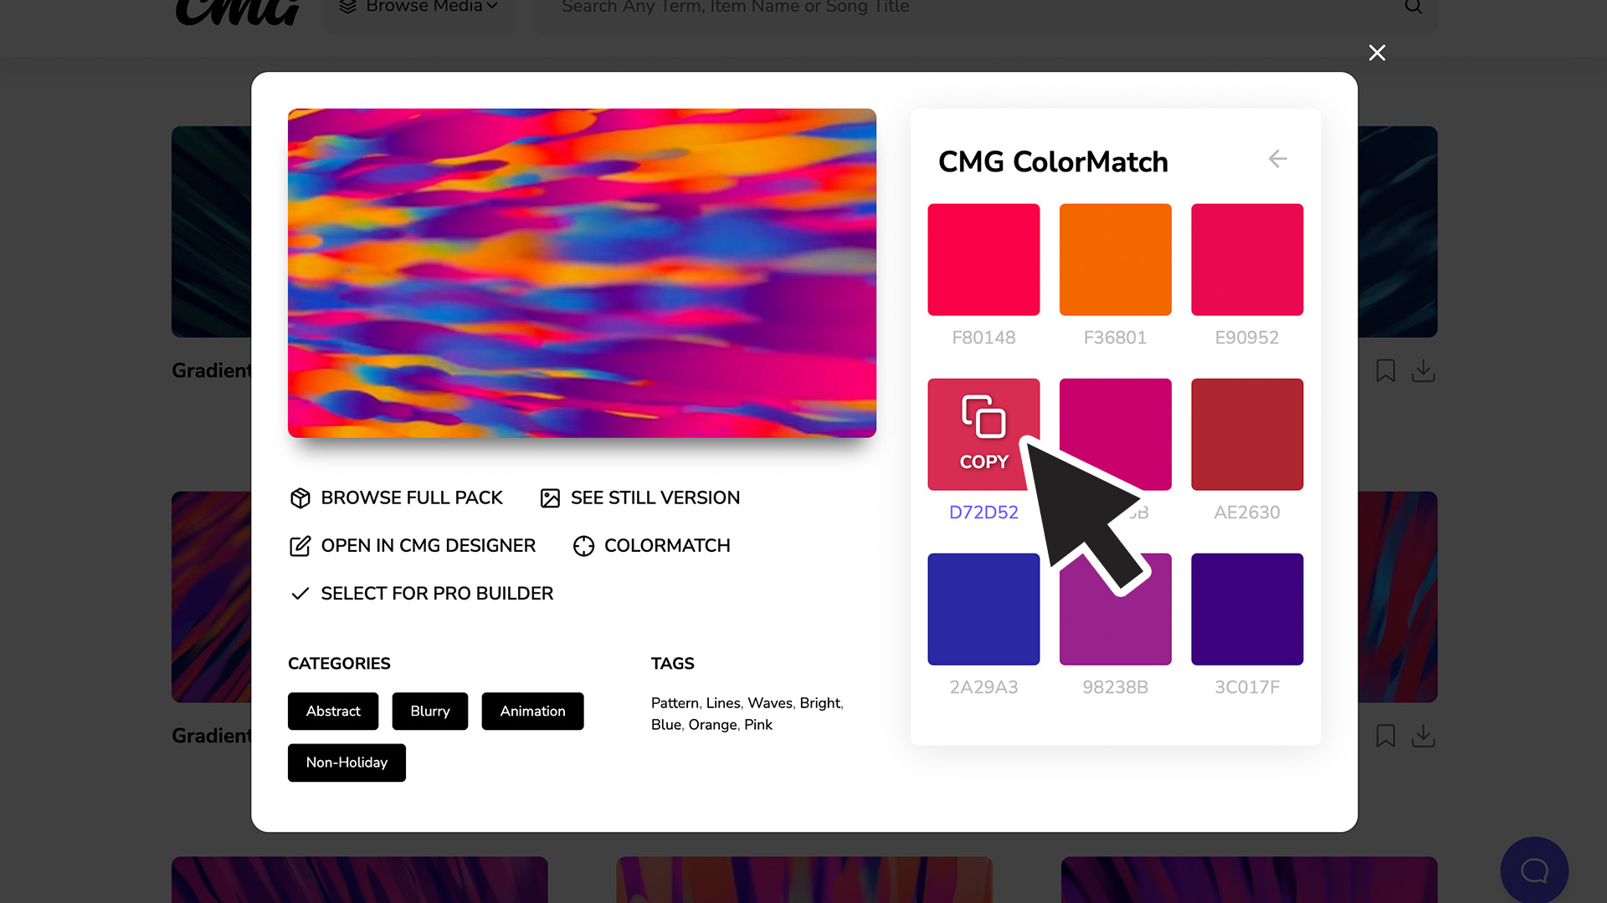Select the blue 2A29A3 swatch
Image resolution: width=1607 pixels, height=903 pixels.
point(983,609)
